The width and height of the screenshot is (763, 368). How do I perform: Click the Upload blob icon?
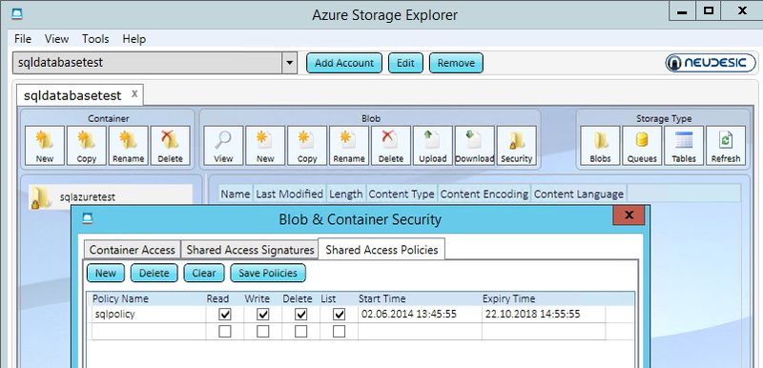point(433,146)
